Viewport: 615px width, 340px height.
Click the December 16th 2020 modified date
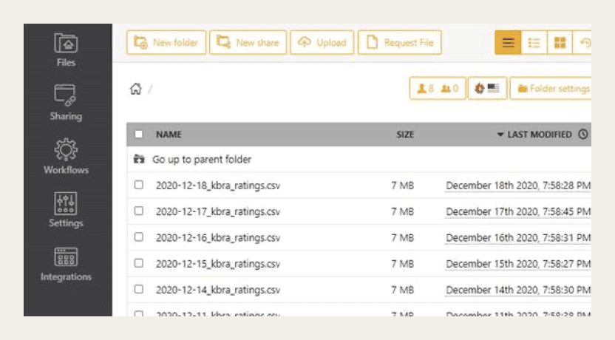click(x=518, y=238)
